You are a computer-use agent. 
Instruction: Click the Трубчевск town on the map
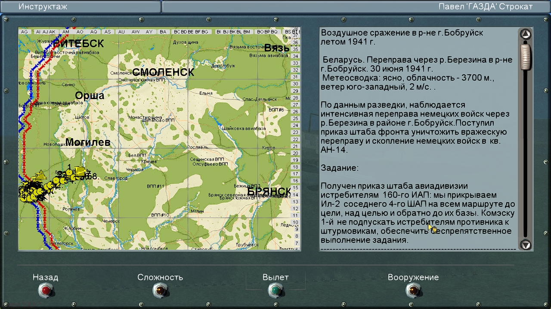(246, 245)
